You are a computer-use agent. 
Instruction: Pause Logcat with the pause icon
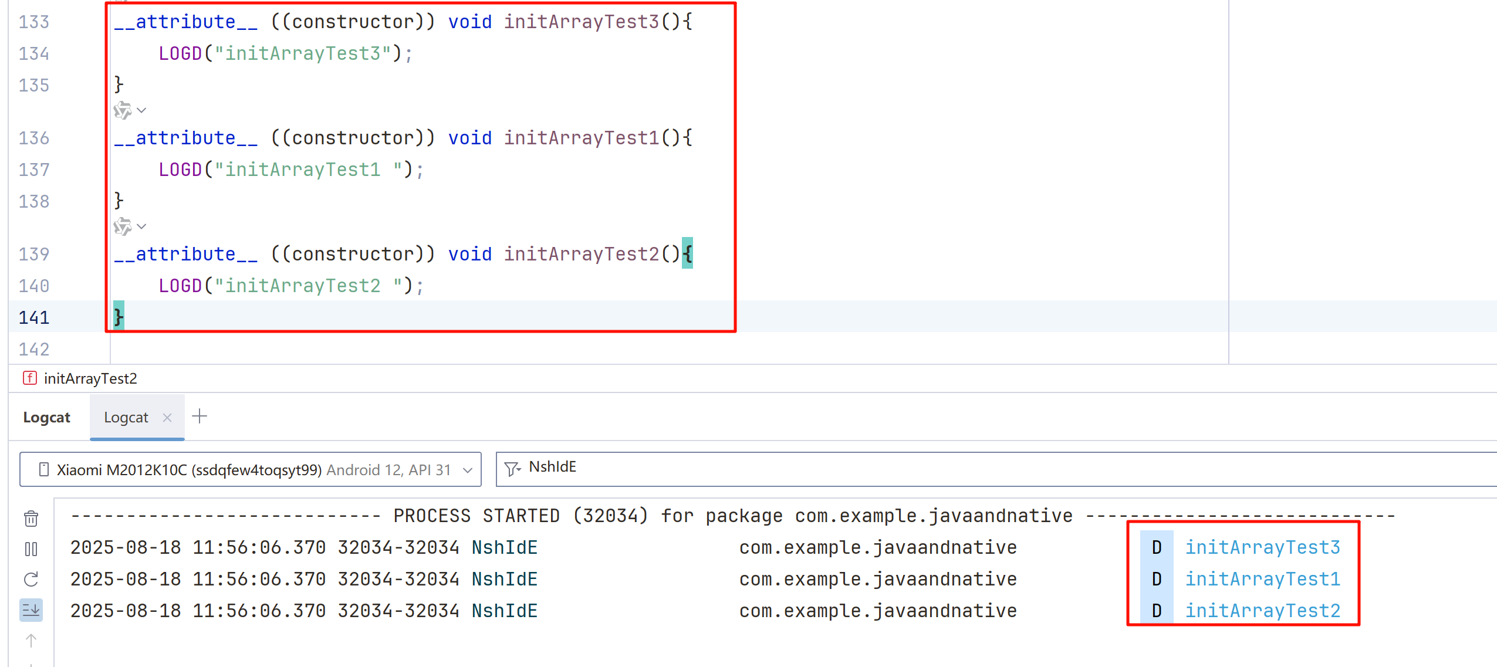pos(31,549)
